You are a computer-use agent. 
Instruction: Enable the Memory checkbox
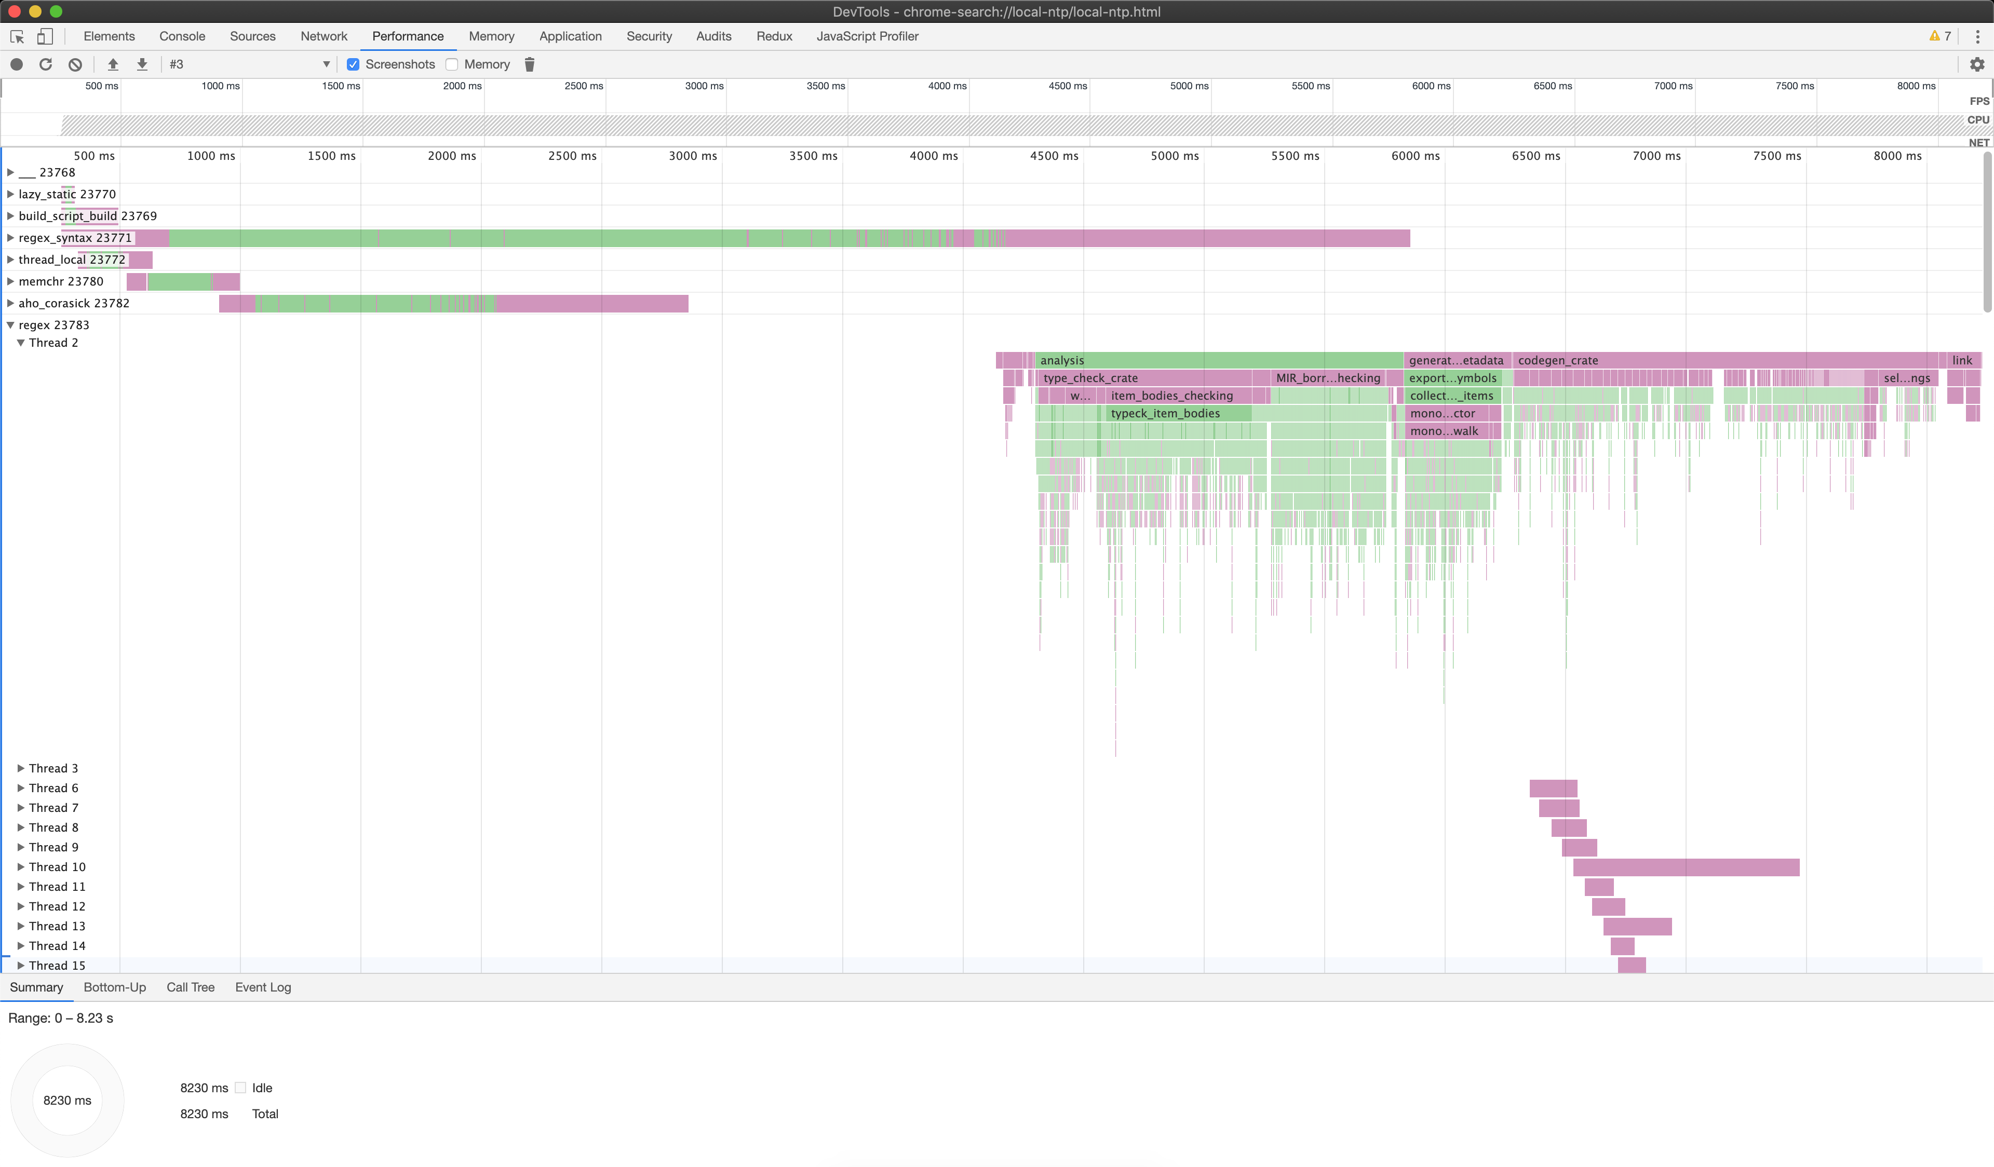(452, 64)
